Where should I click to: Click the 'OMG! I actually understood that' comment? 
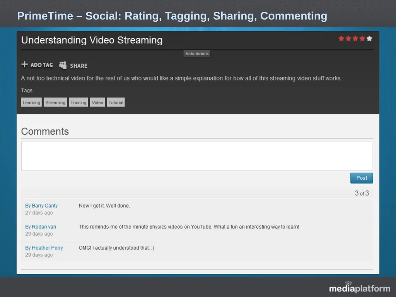tap(116, 248)
